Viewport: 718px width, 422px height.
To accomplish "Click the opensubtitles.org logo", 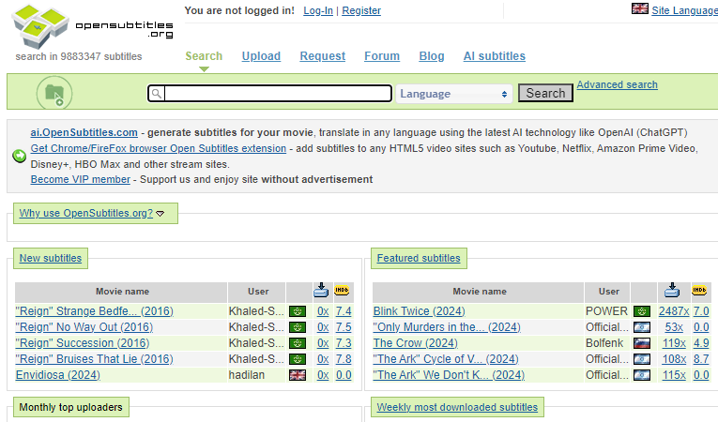I will (93, 26).
